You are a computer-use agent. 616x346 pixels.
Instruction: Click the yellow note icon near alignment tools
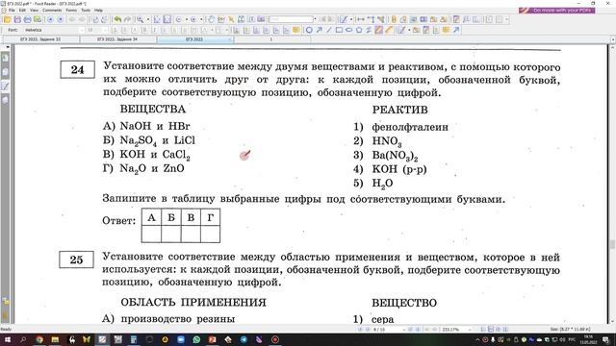pos(295,30)
